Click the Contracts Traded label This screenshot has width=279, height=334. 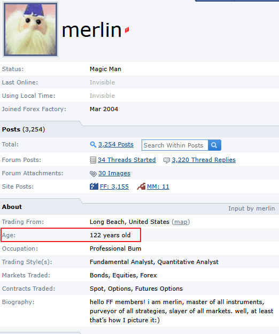28,289
